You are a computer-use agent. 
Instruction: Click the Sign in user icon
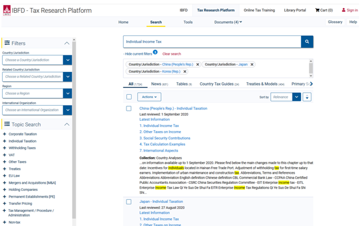click(343, 10)
